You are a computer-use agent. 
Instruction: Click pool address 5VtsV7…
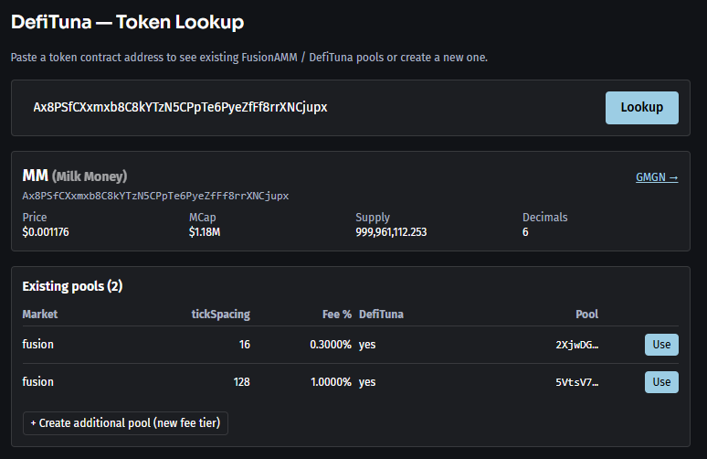tap(576, 382)
